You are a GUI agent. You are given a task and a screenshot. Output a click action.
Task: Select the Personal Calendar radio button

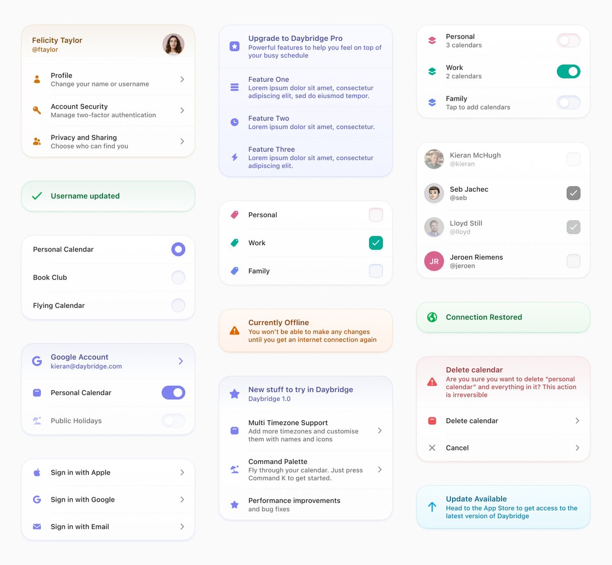(178, 249)
